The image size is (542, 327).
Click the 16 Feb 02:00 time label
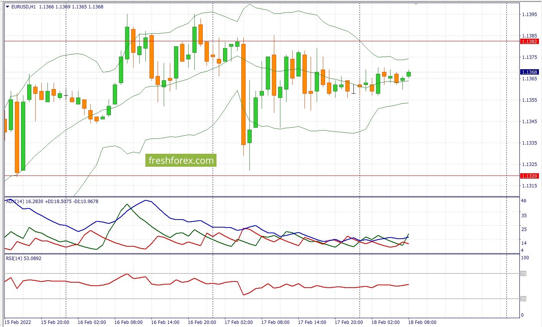point(92,322)
